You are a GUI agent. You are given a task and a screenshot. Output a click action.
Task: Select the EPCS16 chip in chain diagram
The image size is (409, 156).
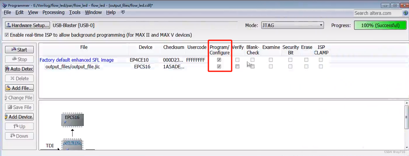point(72,120)
